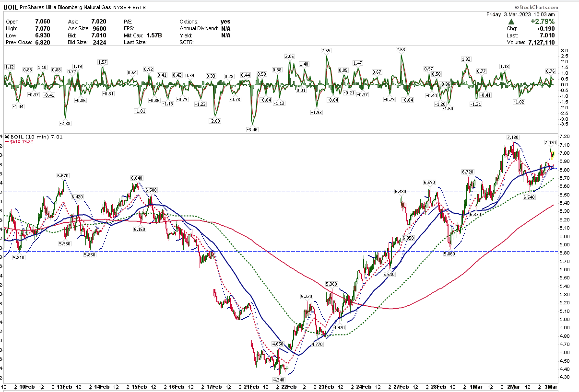Click the "2.63" indicator peak label

[x=401, y=50]
